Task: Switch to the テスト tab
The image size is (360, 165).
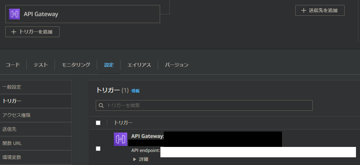Action: click(41, 65)
